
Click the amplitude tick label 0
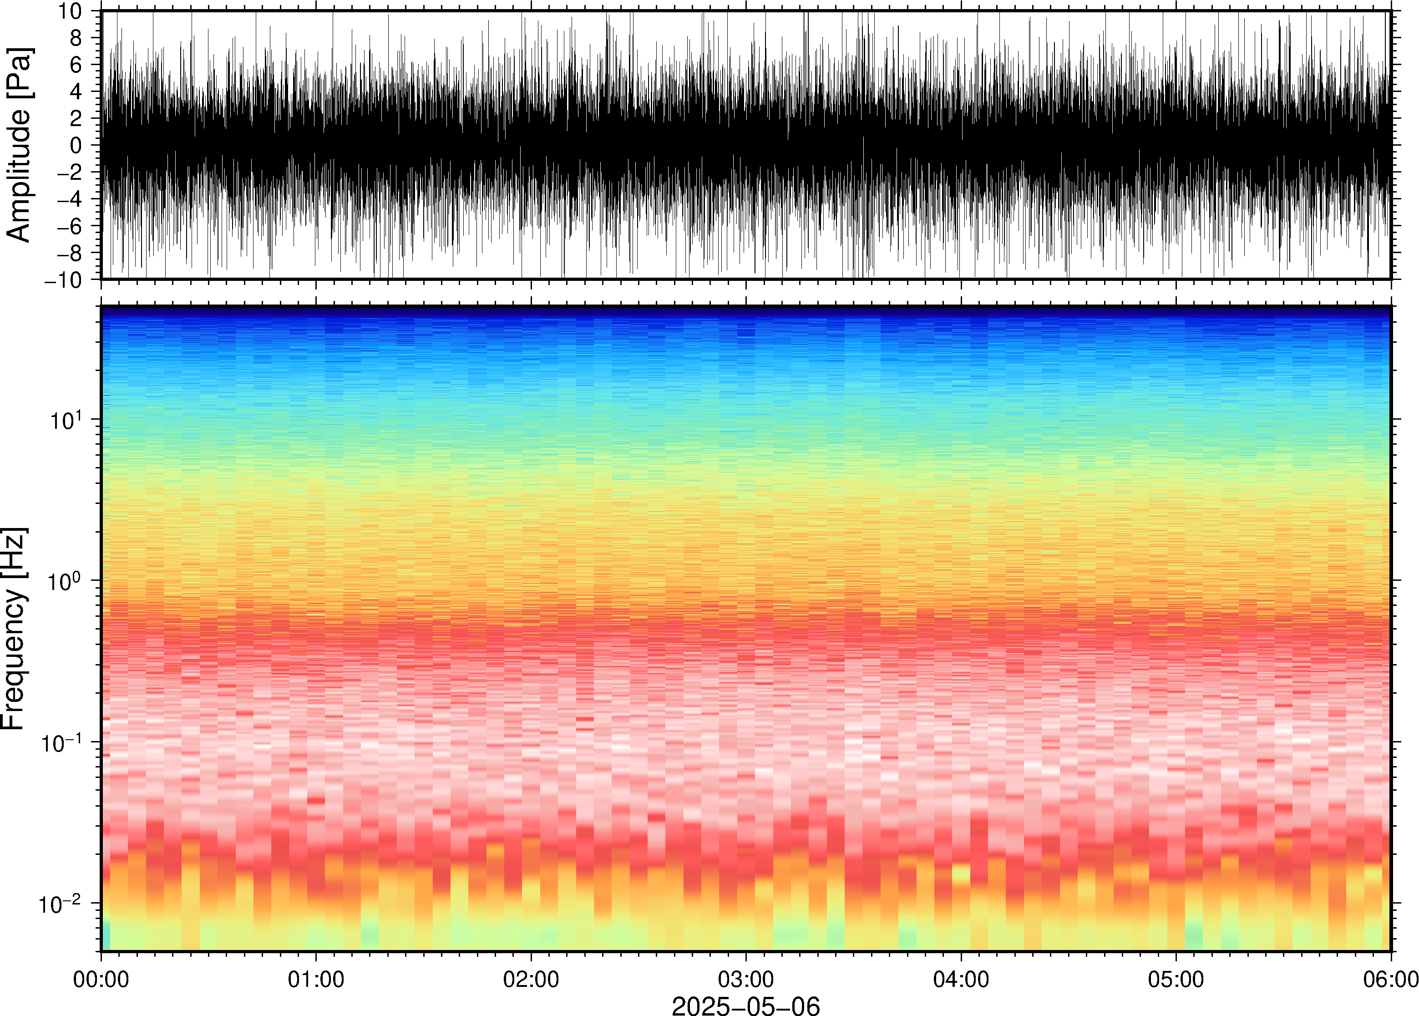pyautogui.click(x=76, y=145)
